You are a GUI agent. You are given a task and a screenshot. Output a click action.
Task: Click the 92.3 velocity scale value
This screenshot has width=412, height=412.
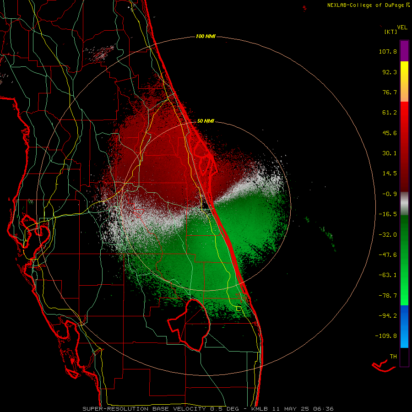point(390,72)
